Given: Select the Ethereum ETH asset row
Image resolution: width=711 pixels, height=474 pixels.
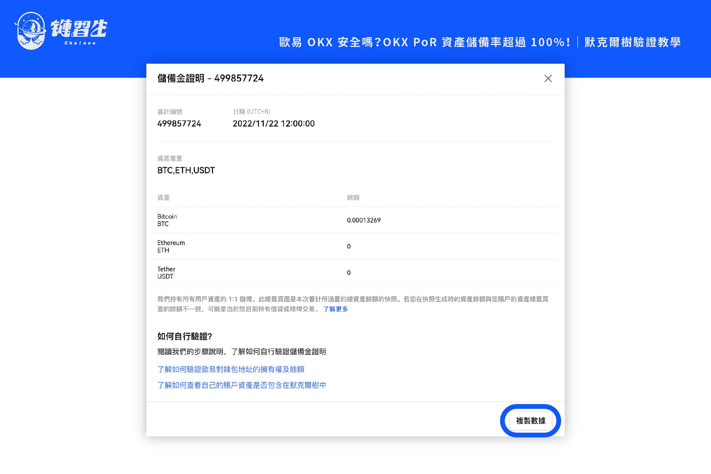Looking at the screenshot, I should point(355,246).
